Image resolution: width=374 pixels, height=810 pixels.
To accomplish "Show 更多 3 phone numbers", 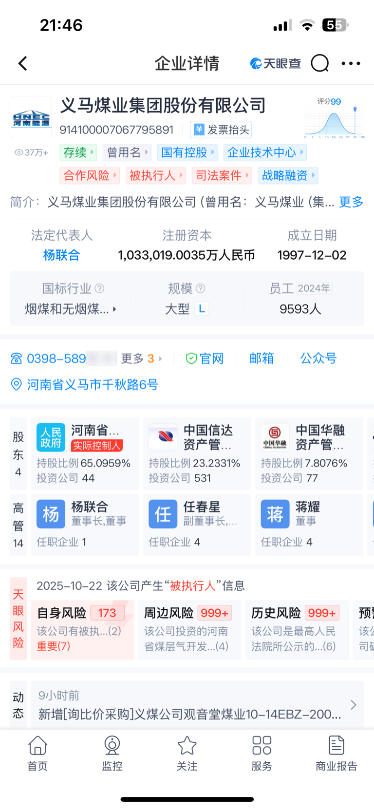I will (x=141, y=358).
